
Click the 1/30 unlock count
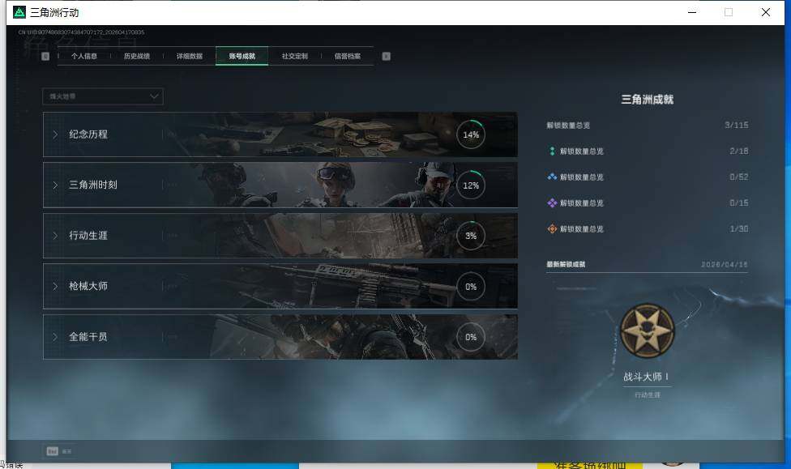tap(739, 229)
